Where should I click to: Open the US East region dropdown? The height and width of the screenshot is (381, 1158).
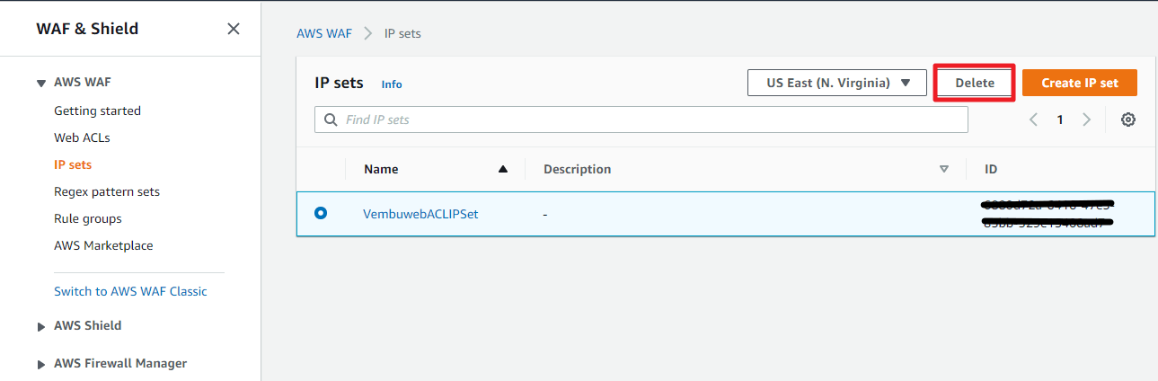pyautogui.click(x=837, y=83)
